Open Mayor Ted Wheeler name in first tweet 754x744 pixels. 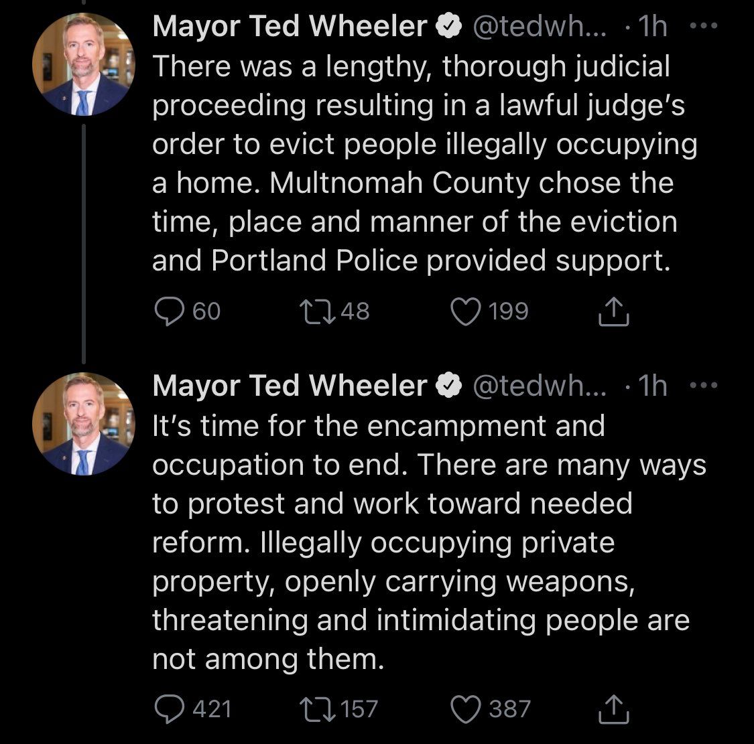290,27
